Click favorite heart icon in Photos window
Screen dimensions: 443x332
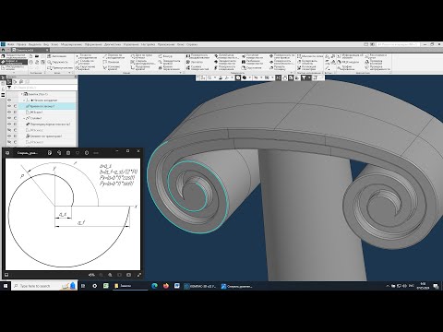pos(78,153)
